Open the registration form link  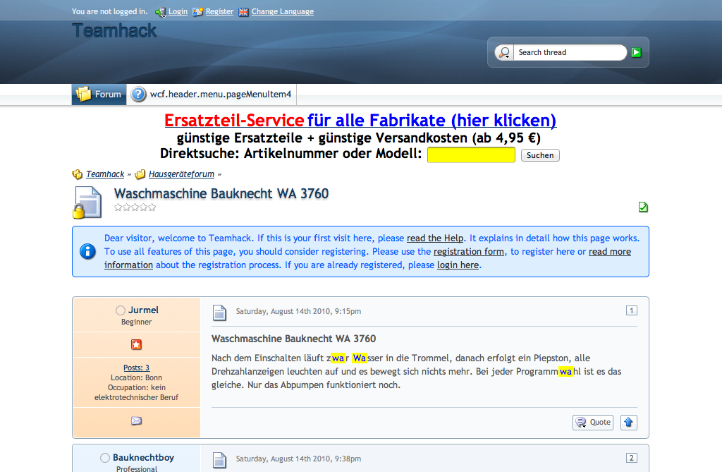(x=469, y=252)
